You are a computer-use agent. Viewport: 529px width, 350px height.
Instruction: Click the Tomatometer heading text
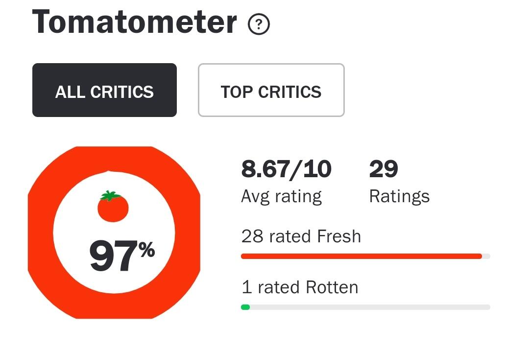point(135,22)
